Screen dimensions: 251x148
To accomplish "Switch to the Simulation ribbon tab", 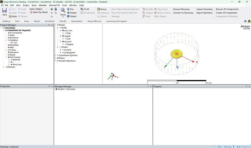I will pyautogui.click(x=50, y=21).
